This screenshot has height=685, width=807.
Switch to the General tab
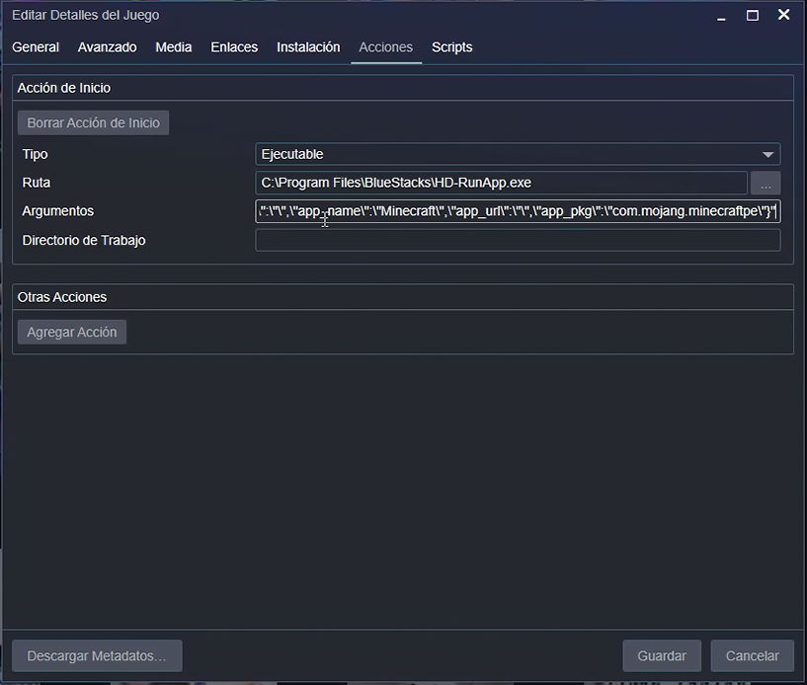tap(36, 46)
